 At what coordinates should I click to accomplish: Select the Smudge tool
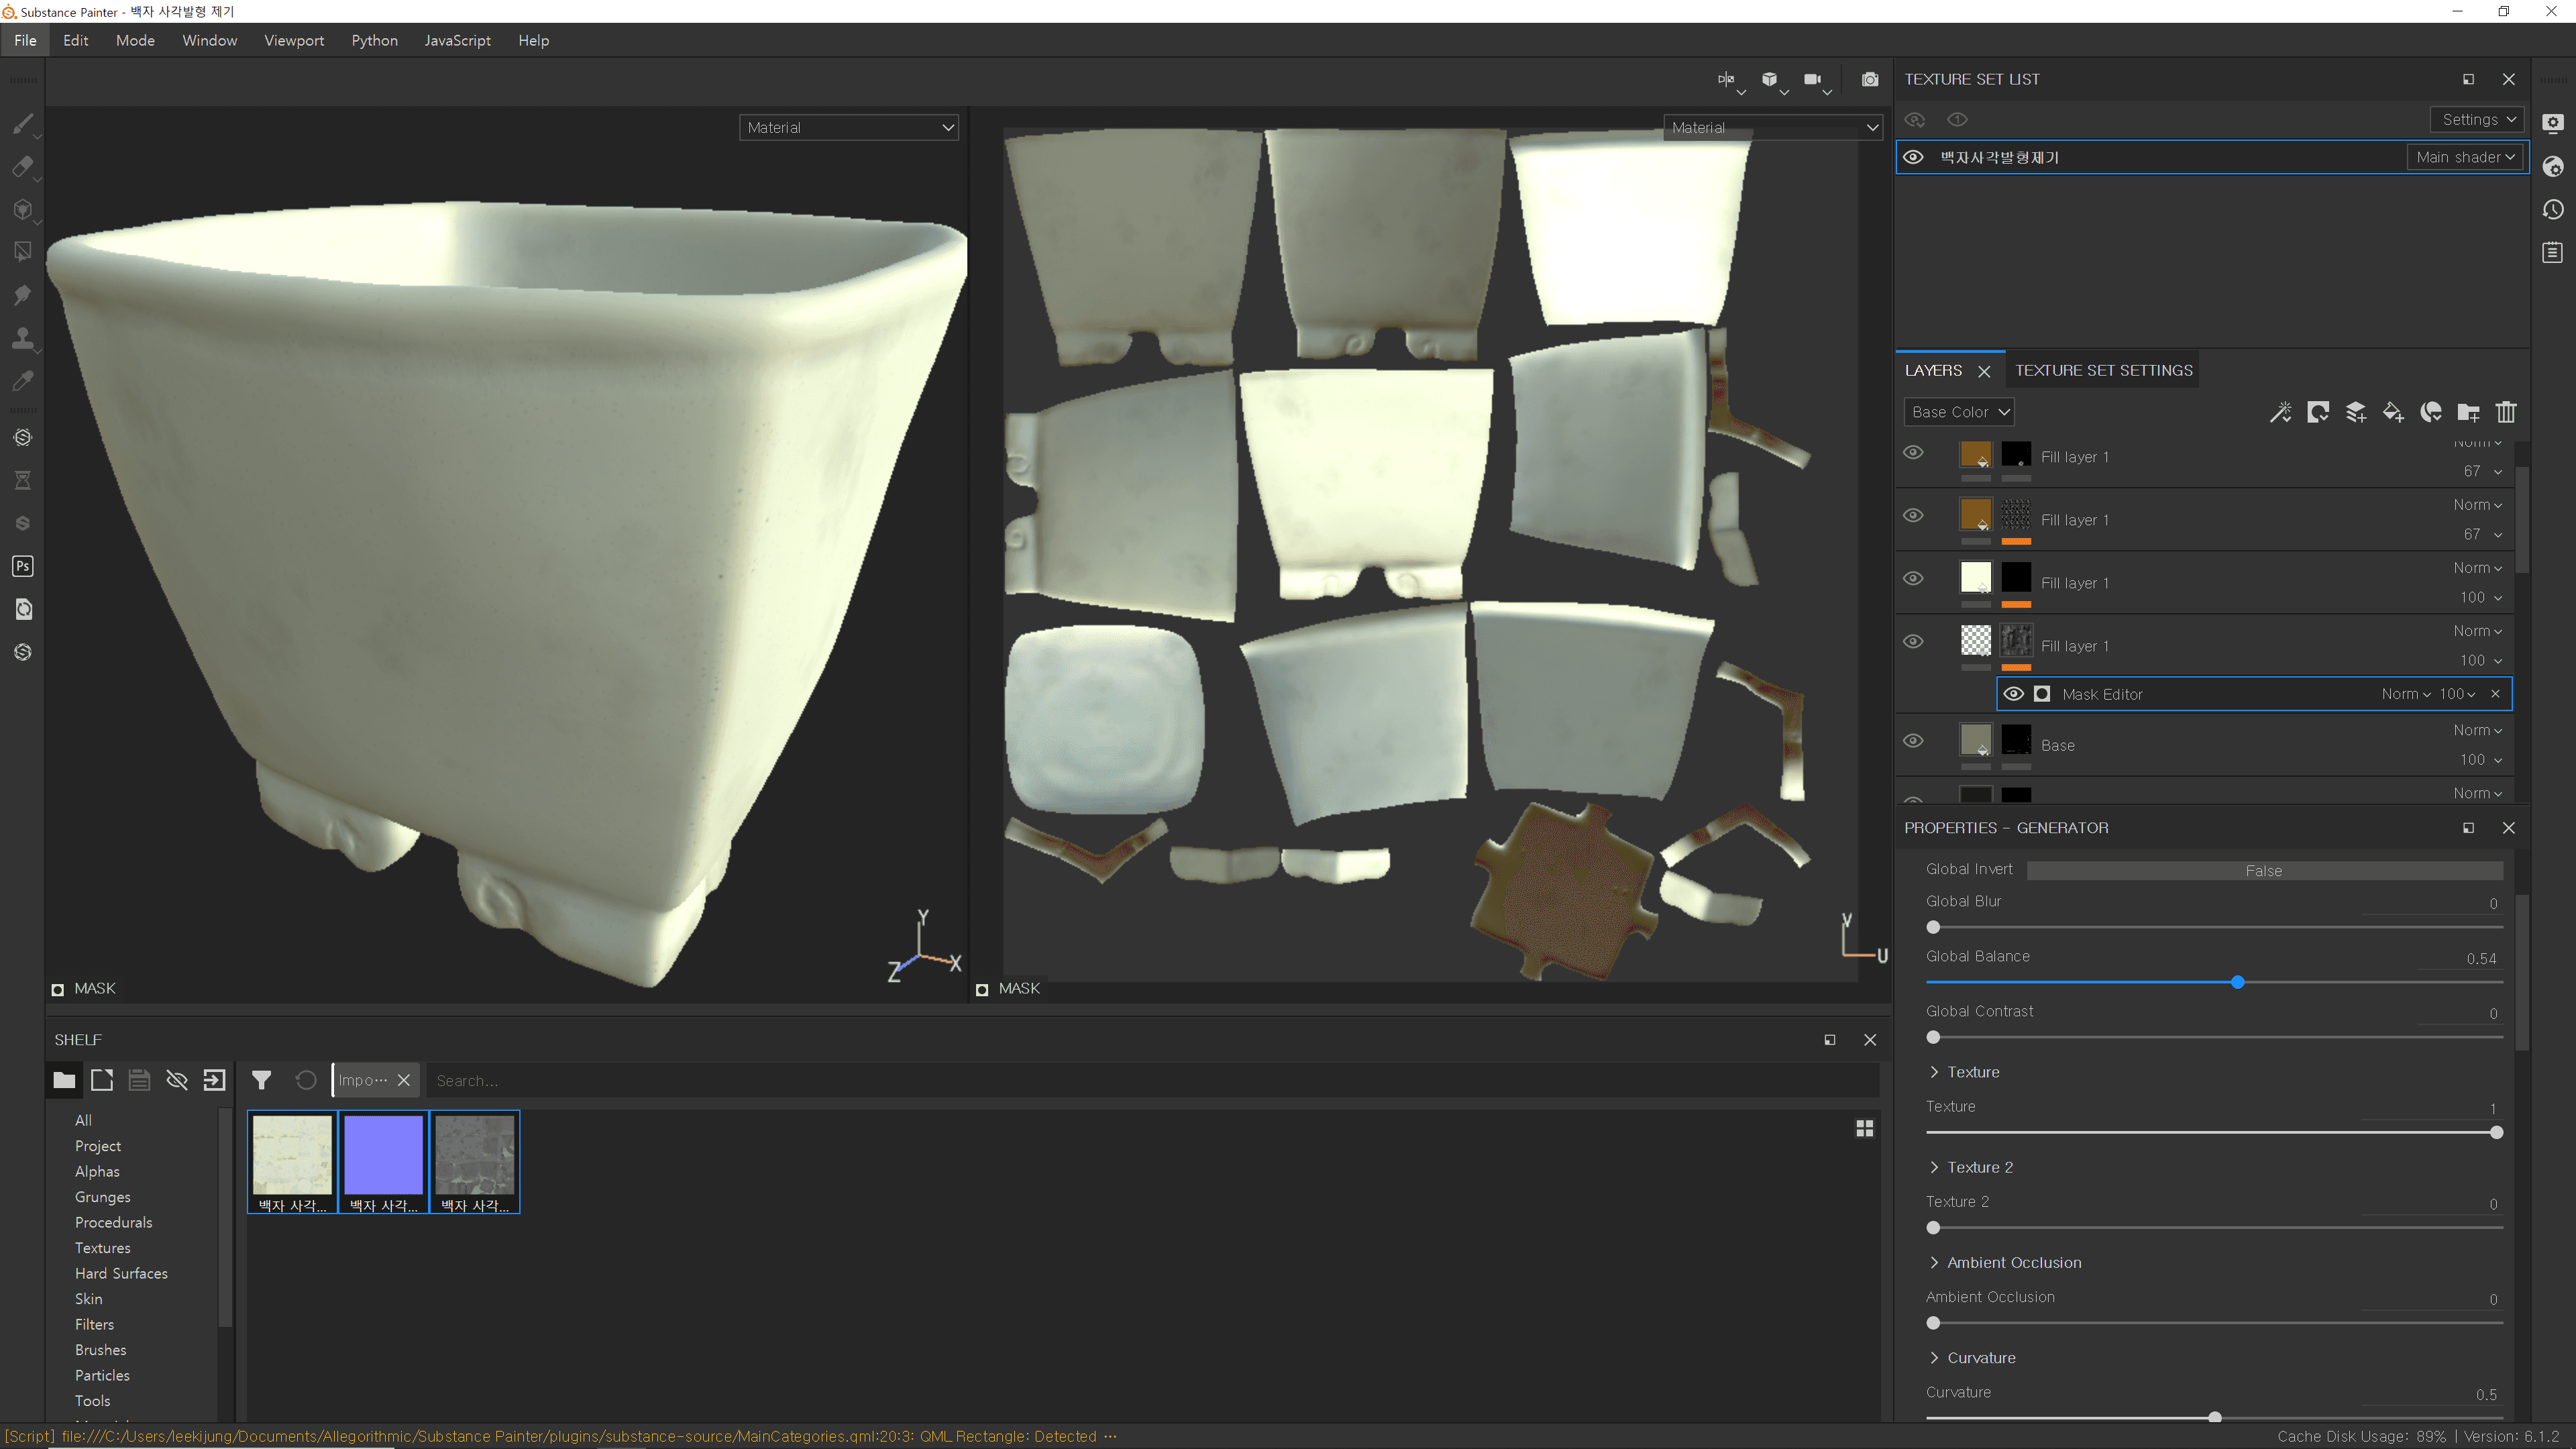(x=22, y=295)
